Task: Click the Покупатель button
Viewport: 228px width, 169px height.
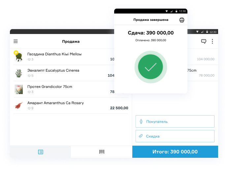Action: point(175,121)
